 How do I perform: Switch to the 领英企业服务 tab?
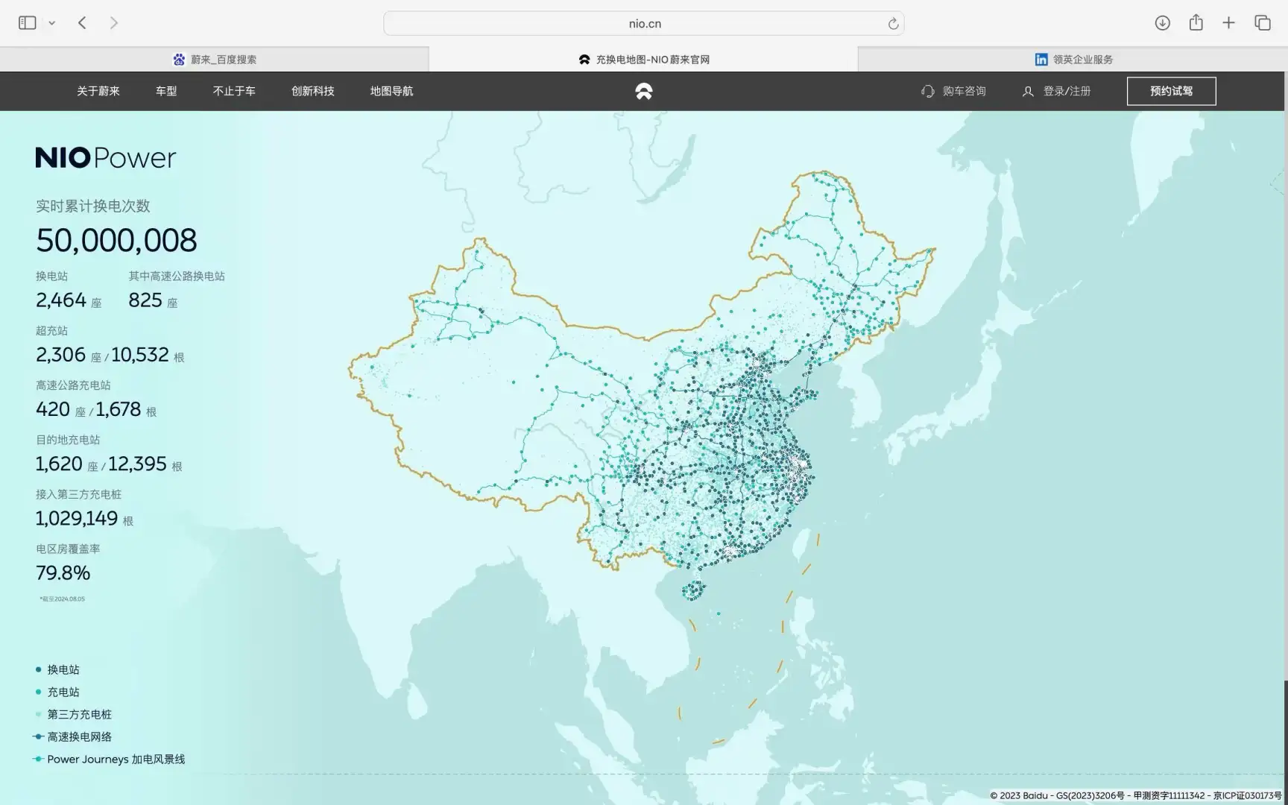1073,60
